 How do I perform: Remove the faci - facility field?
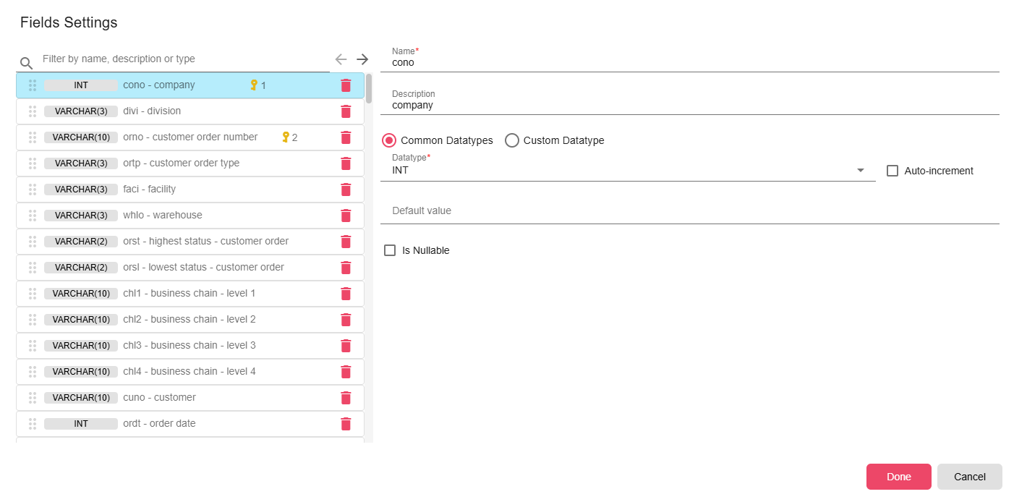pos(346,190)
